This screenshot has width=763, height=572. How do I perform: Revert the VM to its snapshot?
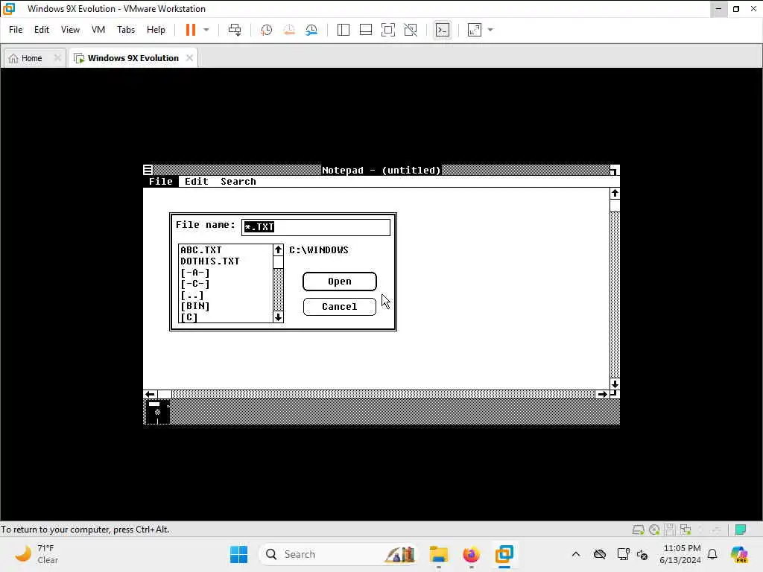(x=289, y=30)
